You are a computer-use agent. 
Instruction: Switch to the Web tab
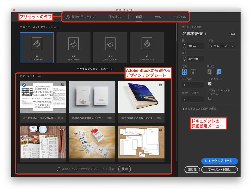click(157, 17)
